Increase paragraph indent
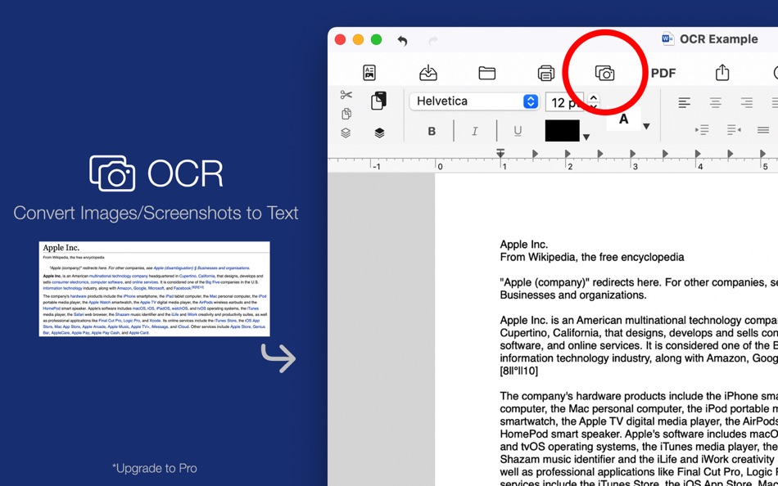The width and height of the screenshot is (778, 486). click(x=702, y=130)
